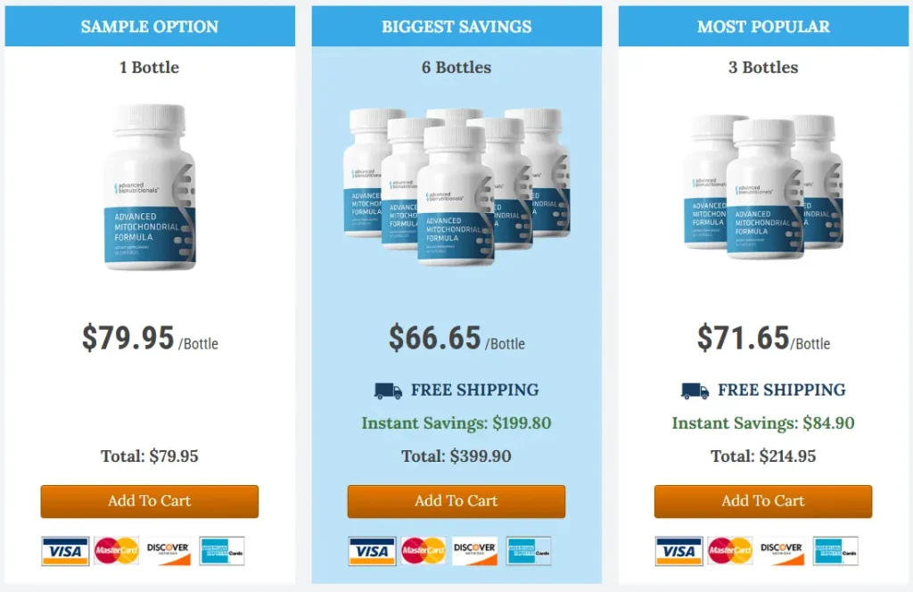Viewport: 913px width, 592px height.
Task: Click MasterCard icon under 6 Bottles option
Action: coord(424,551)
